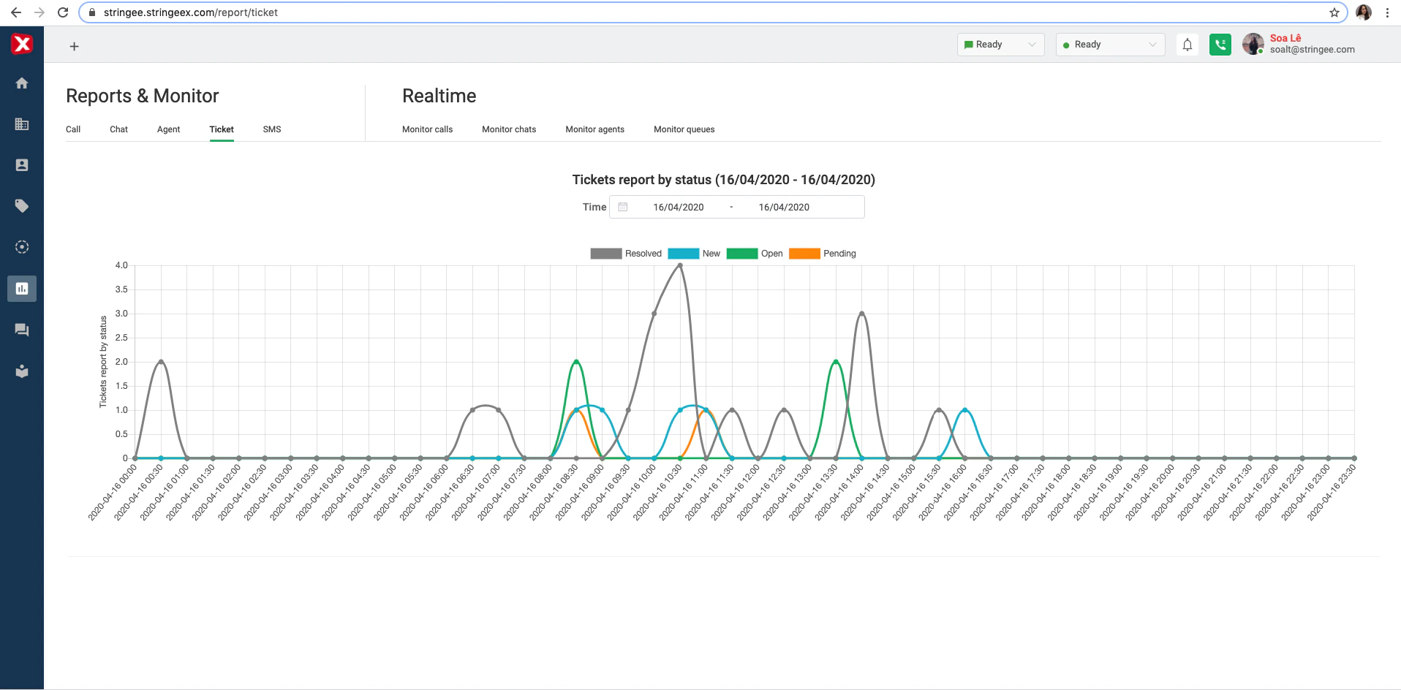This screenshot has width=1401, height=690.
Task: Open the tags icon in sidebar
Action: [x=22, y=206]
